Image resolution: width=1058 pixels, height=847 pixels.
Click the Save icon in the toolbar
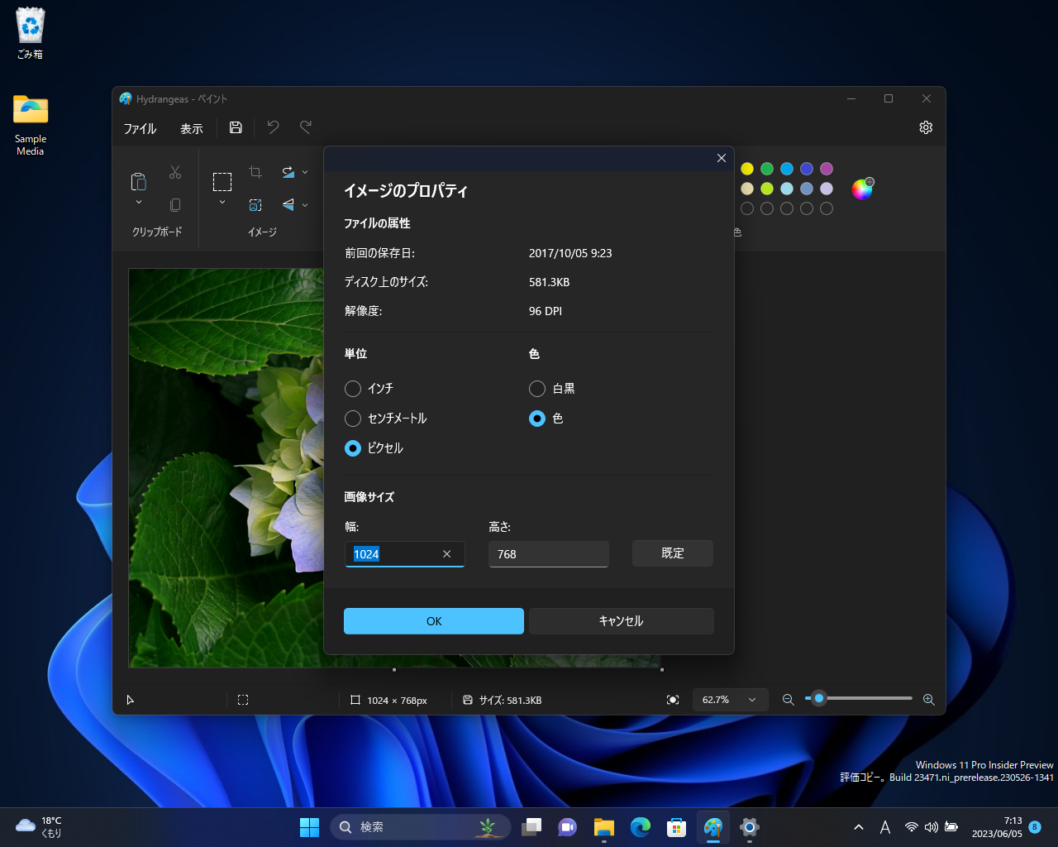(236, 127)
